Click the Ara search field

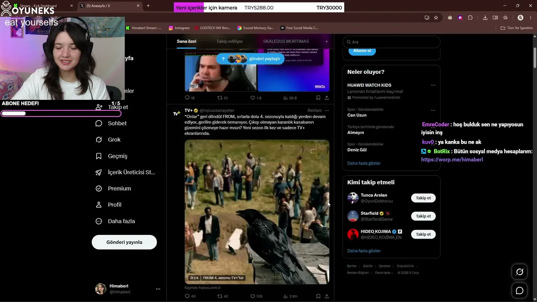pyautogui.click(x=391, y=42)
